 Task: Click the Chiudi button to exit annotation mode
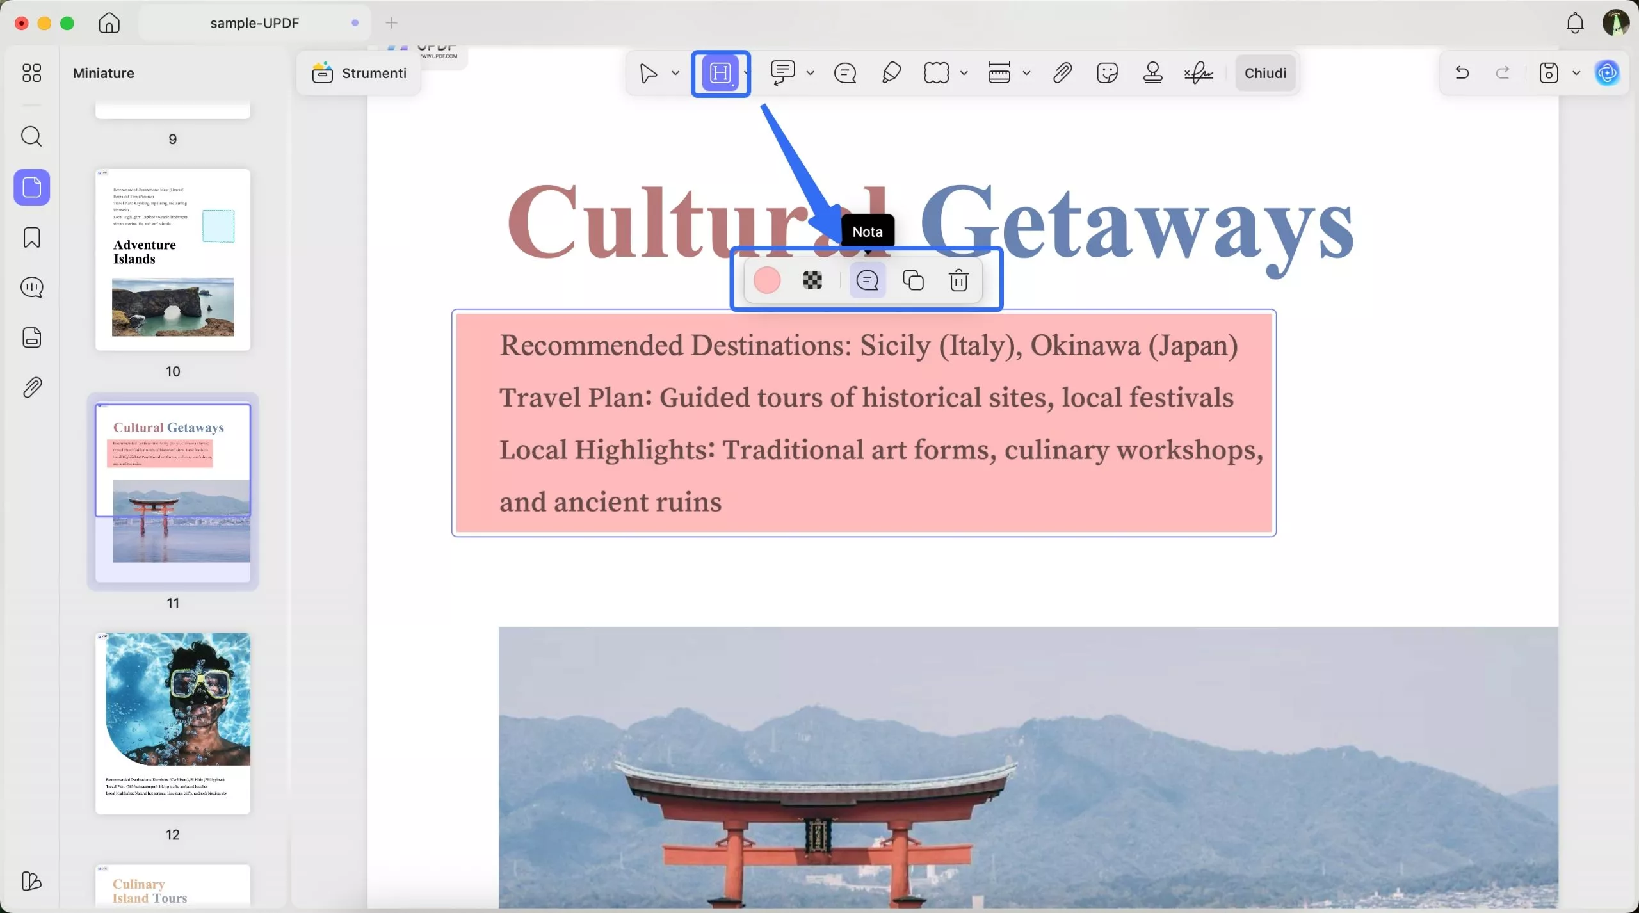pos(1264,73)
